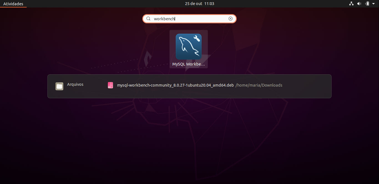Open mysql-workbench-community_8.0.27 .deb file result
The image size is (379, 184).
(175, 85)
